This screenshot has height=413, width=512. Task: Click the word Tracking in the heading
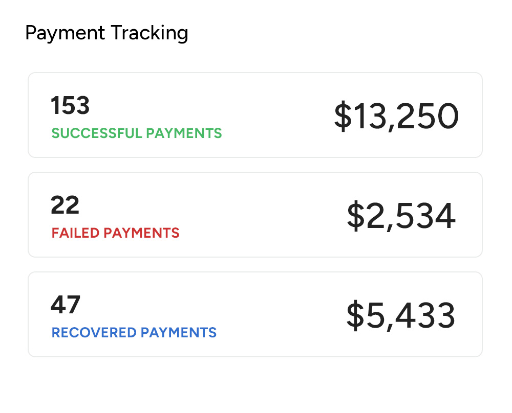click(x=150, y=33)
